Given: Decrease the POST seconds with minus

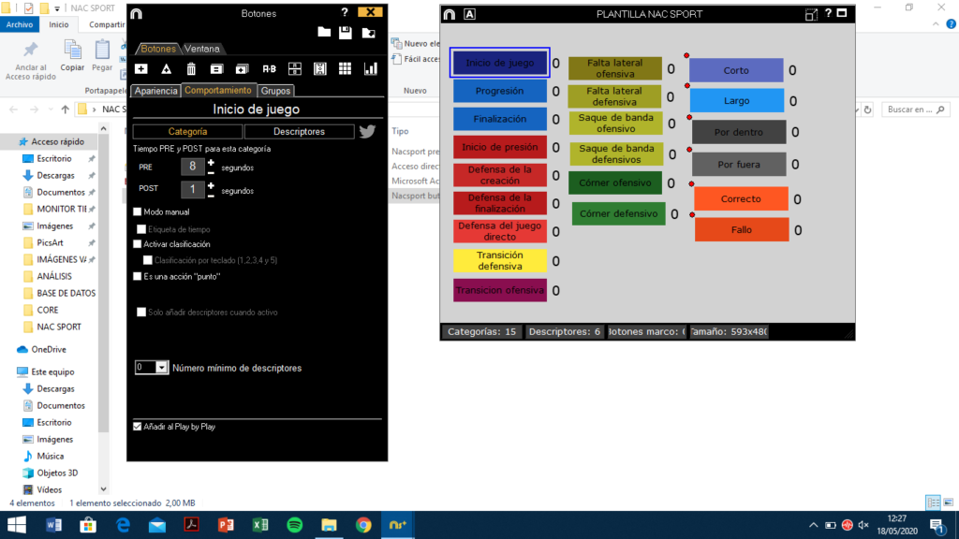Looking at the screenshot, I should click(211, 195).
